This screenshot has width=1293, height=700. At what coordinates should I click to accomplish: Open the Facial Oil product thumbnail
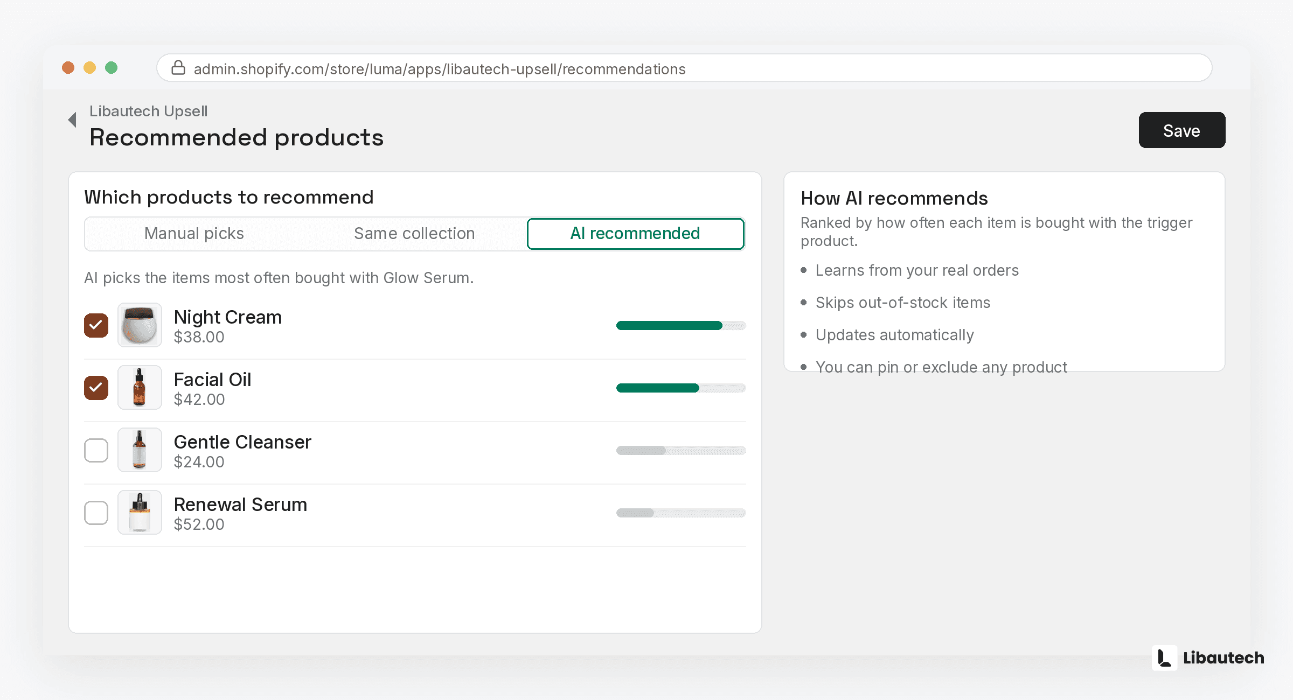coord(140,388)
